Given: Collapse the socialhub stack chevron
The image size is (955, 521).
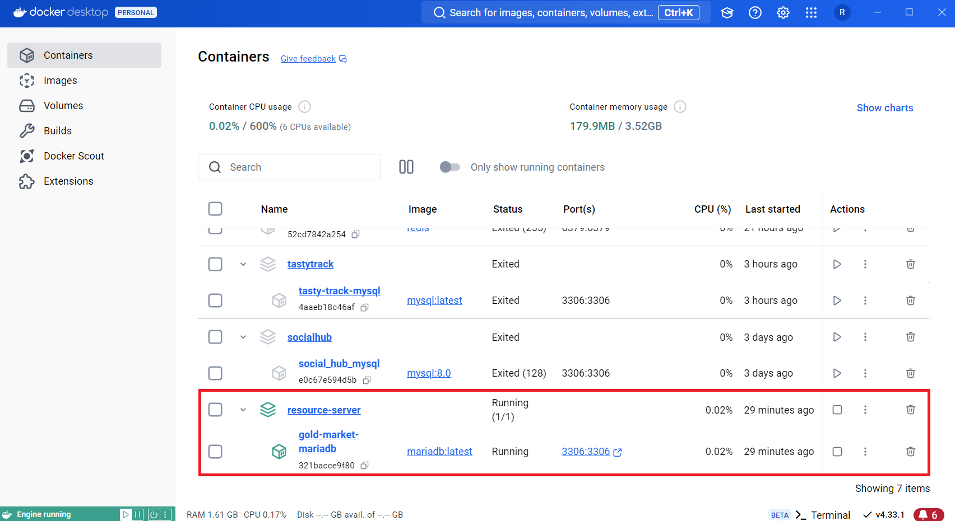Looking at the screenshot, I should click(x=243, y=337).
